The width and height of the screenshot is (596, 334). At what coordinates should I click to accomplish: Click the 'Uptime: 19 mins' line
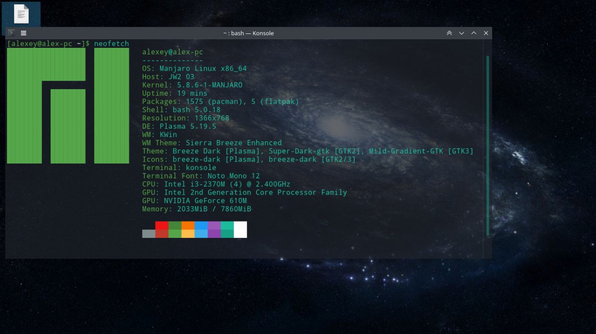[175, 93]
